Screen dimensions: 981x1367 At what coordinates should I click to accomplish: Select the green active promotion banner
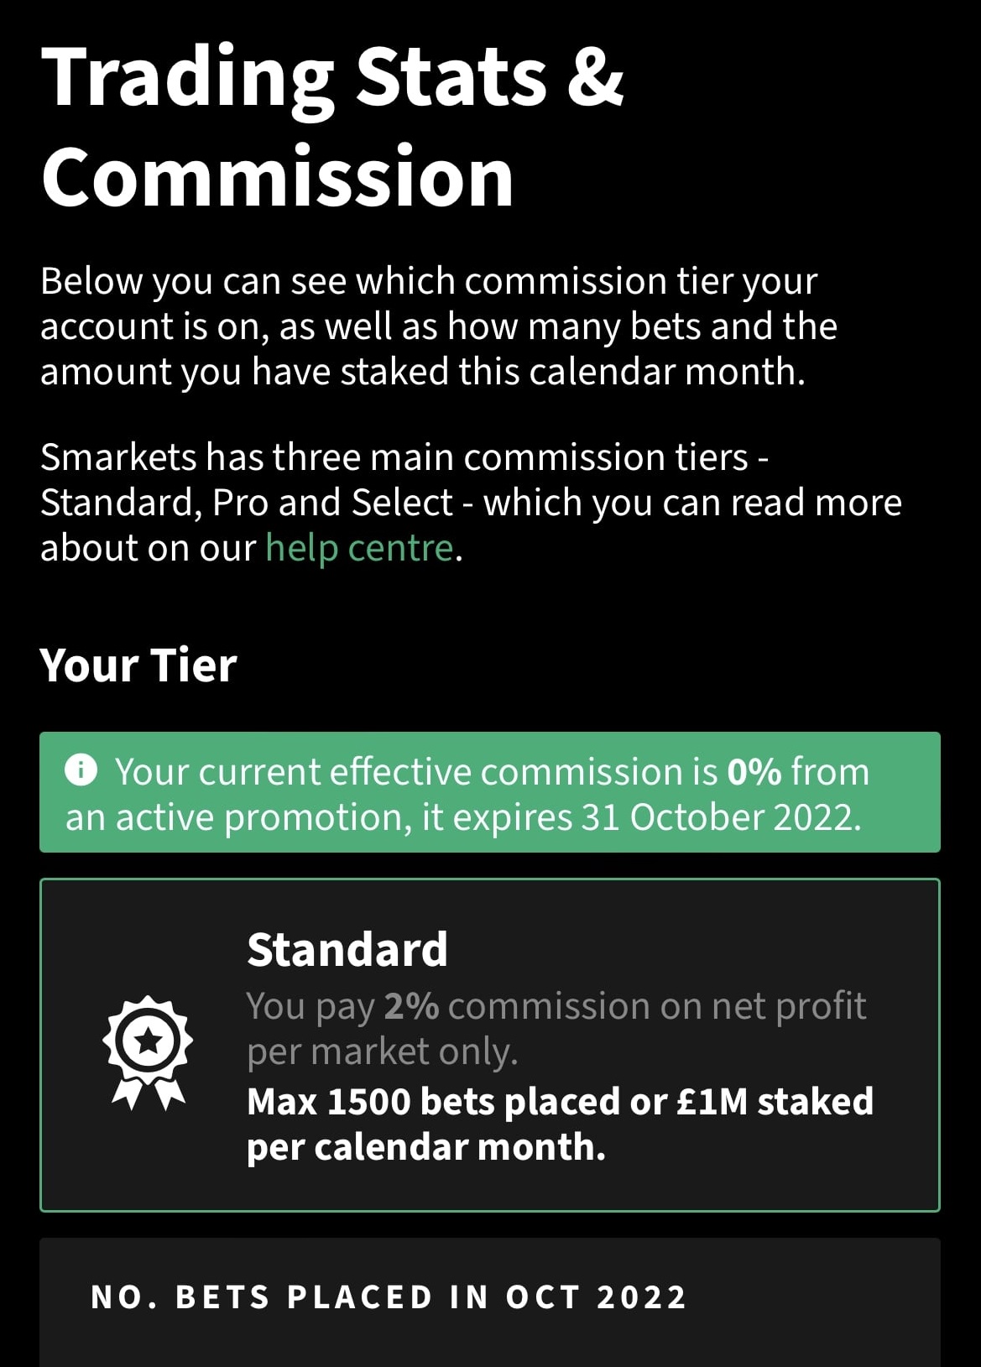tap(489, 793)
